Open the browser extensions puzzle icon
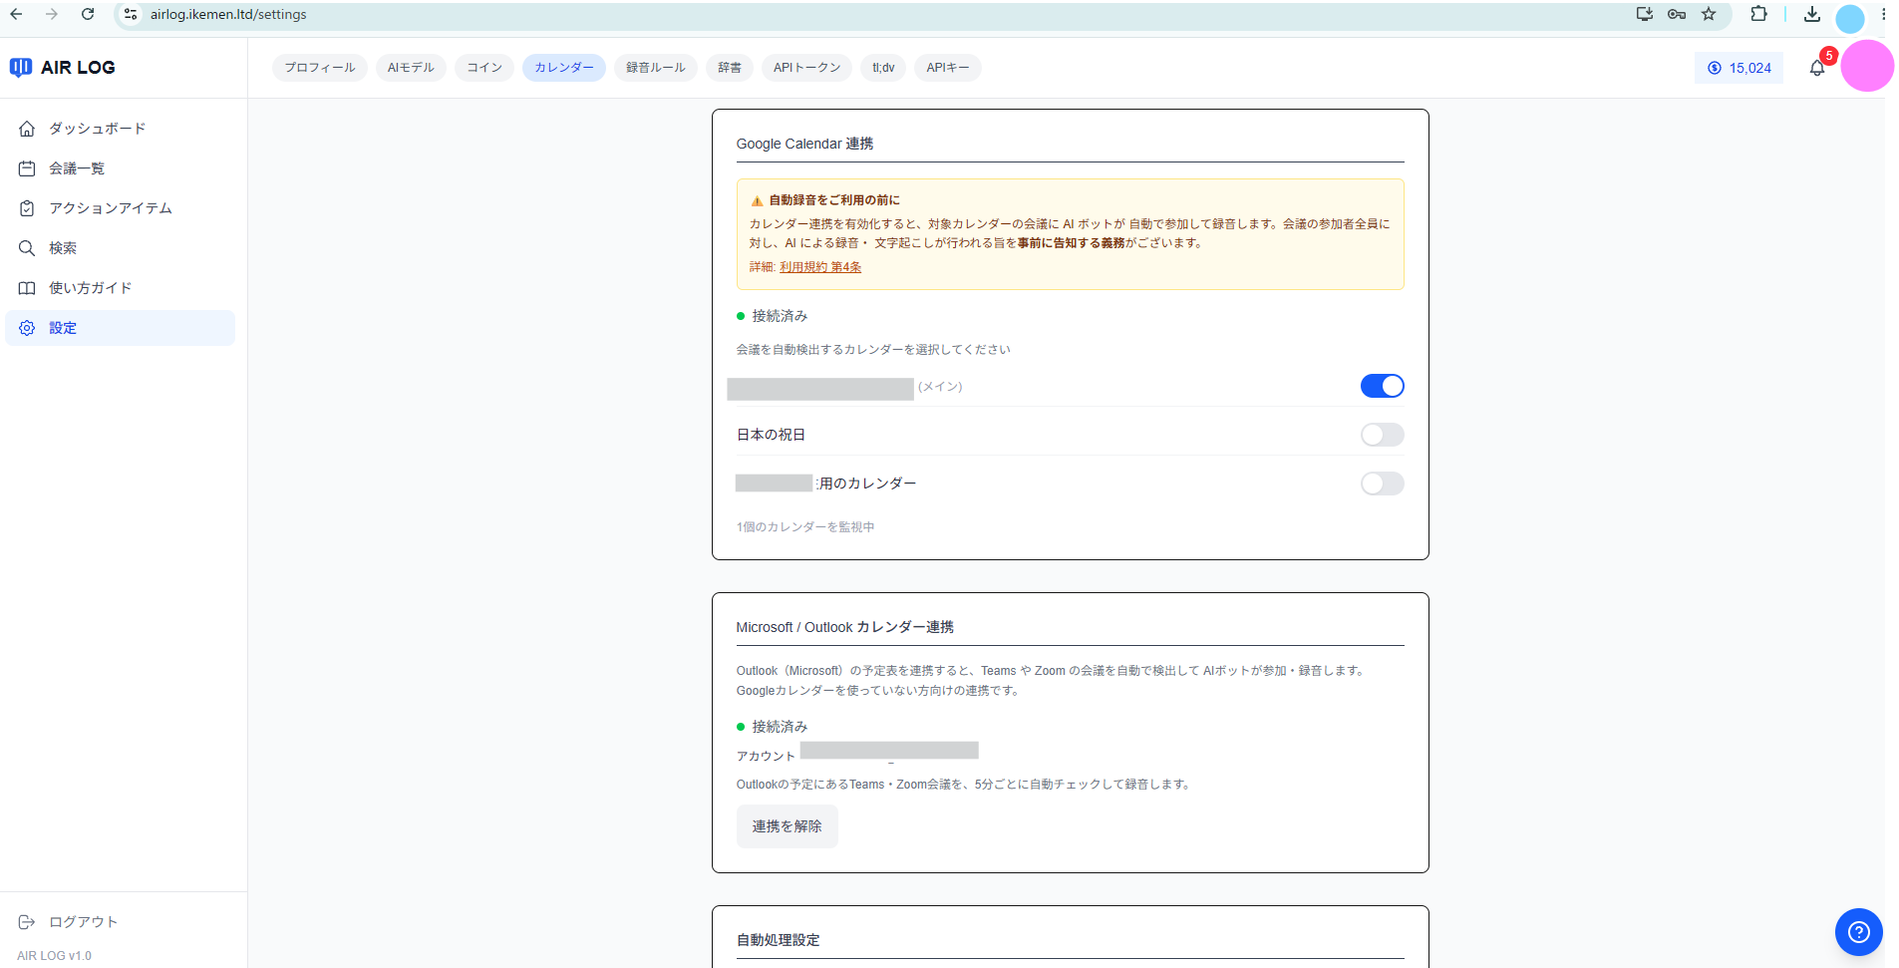The image size is (1899, 968). pos(1758,14)
